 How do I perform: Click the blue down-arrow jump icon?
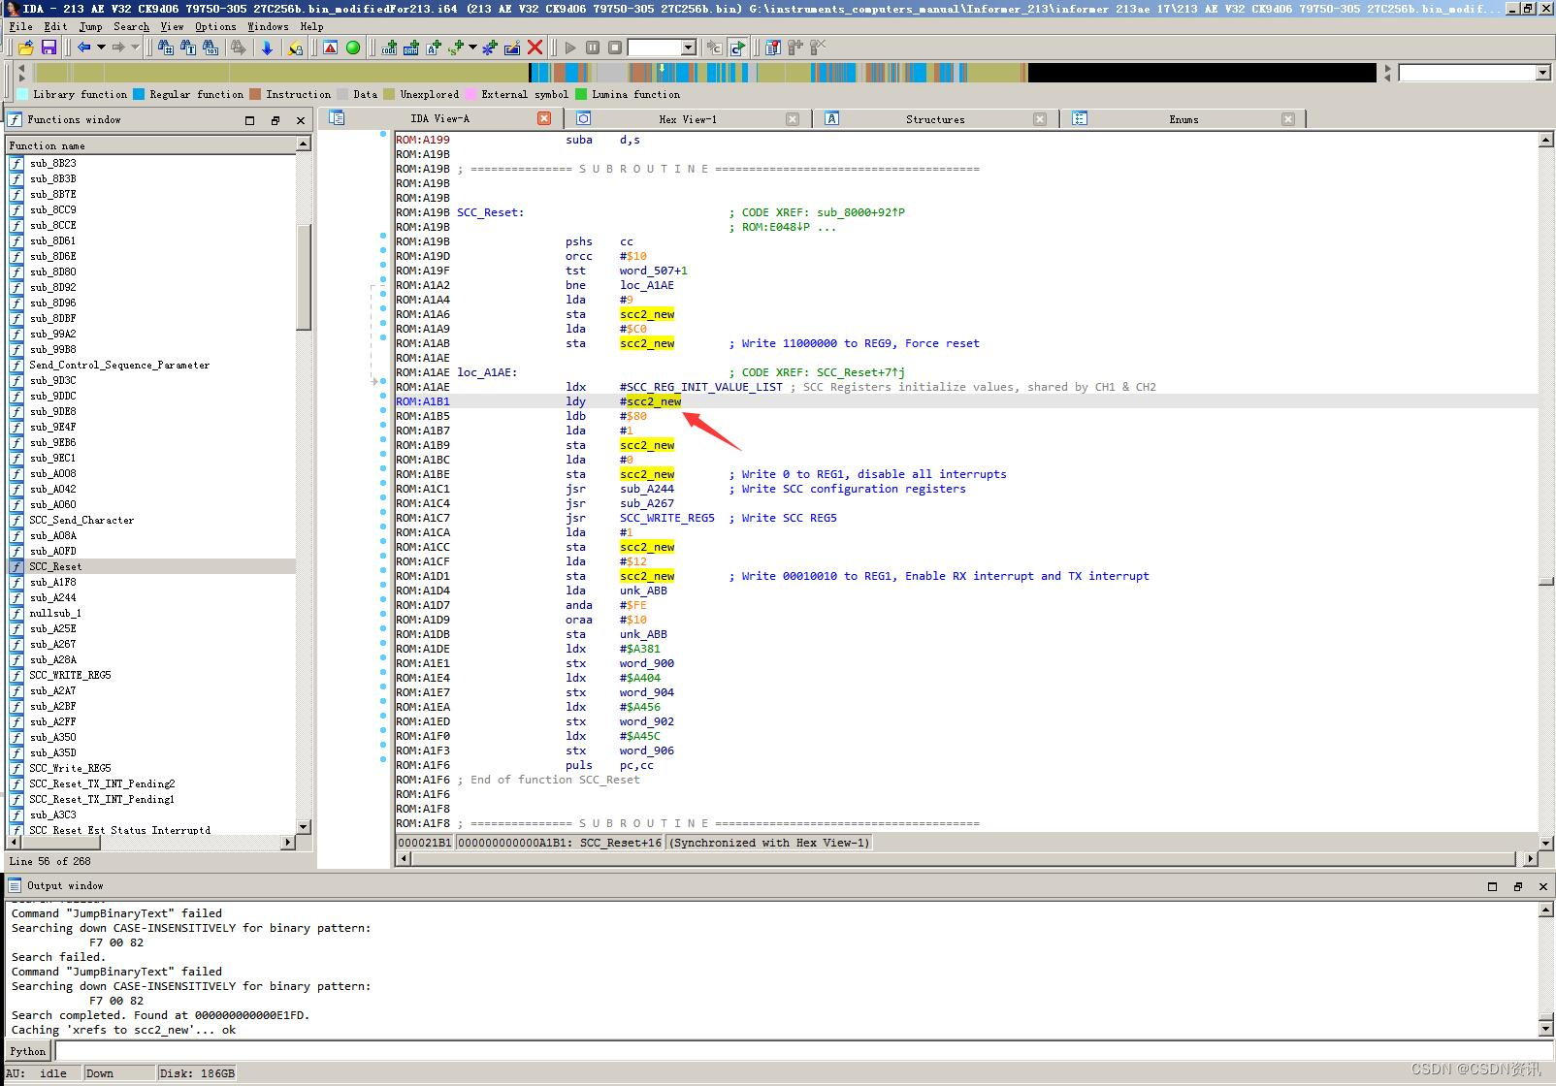click(x=267, y=48)
